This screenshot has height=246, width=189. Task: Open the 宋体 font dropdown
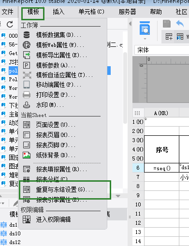coord(162,50)
